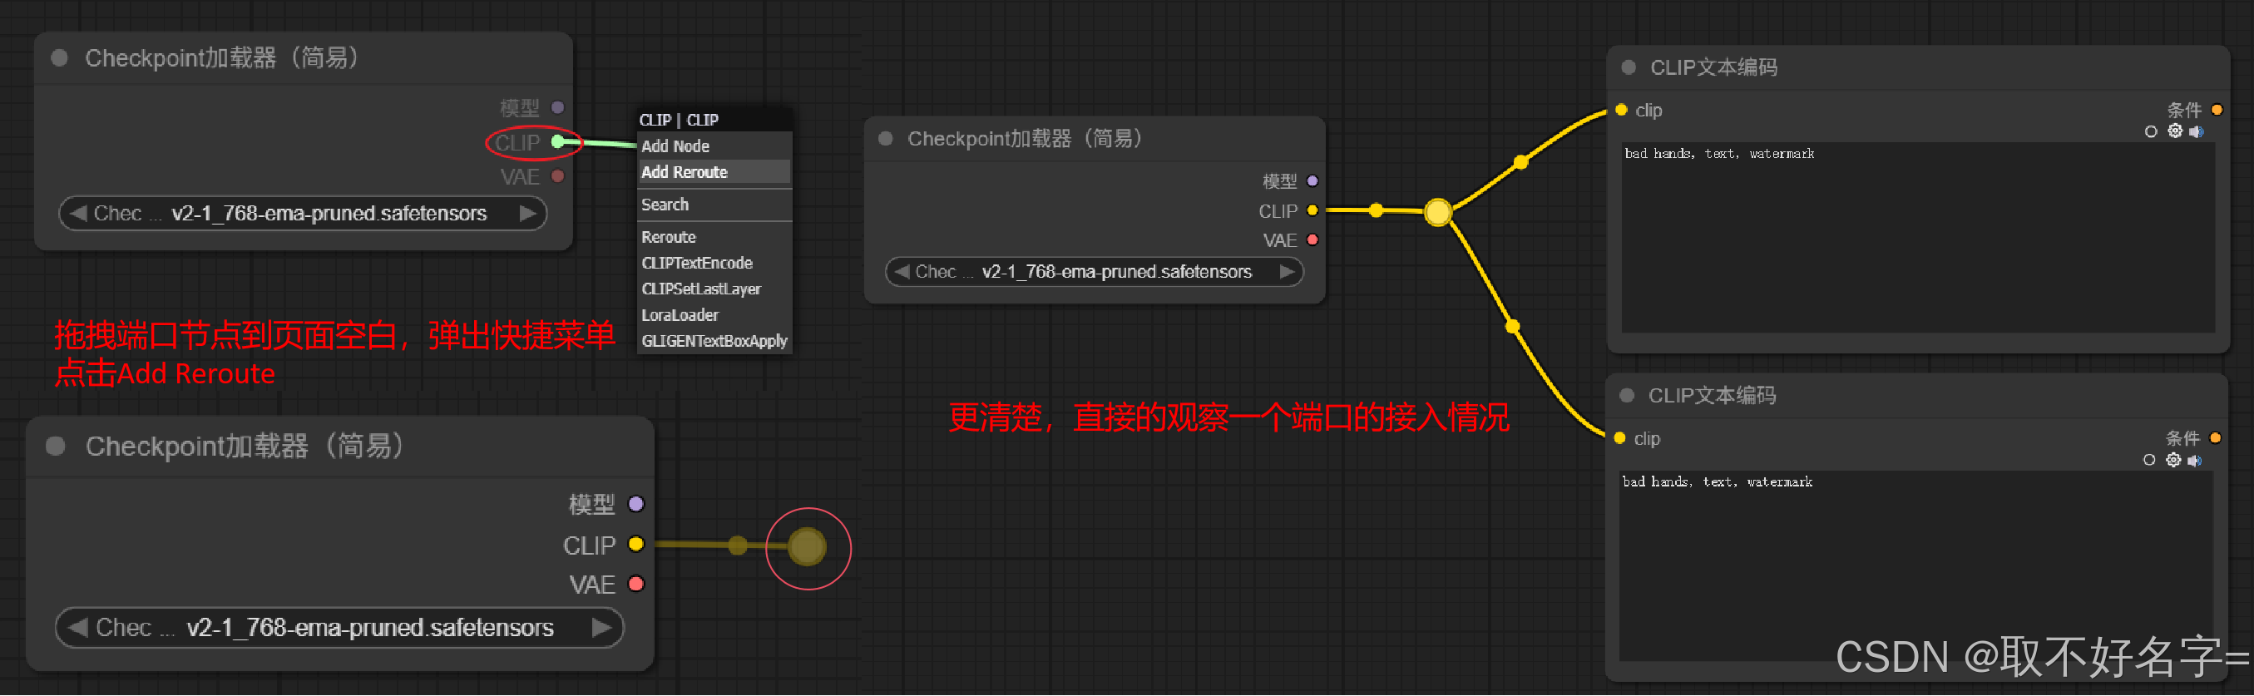Click hollow circle icon in lower CLIP文本编码 node
Screen dimensions: 2254x696
tap(2149, 461)
